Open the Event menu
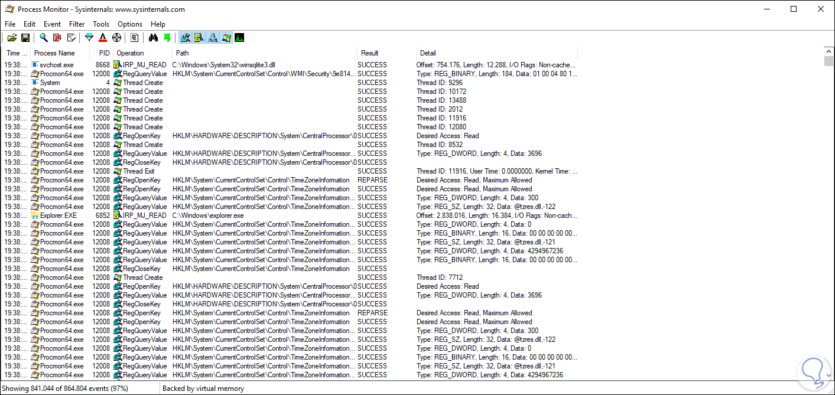This screenshot has height=395, width=835. point(52,24)
